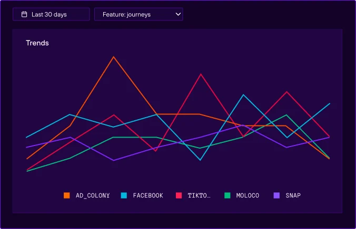Toggle the MOLOCO series label in legend

tap(248, 195)
